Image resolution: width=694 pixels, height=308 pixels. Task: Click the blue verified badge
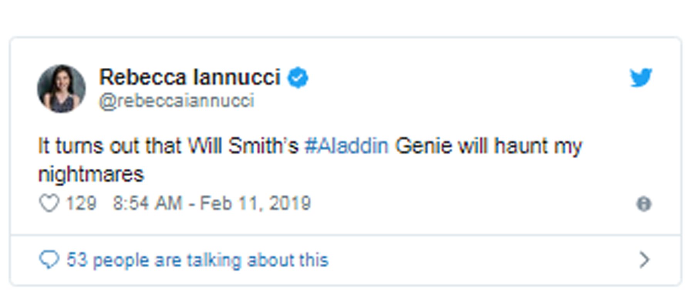(298, 78)
